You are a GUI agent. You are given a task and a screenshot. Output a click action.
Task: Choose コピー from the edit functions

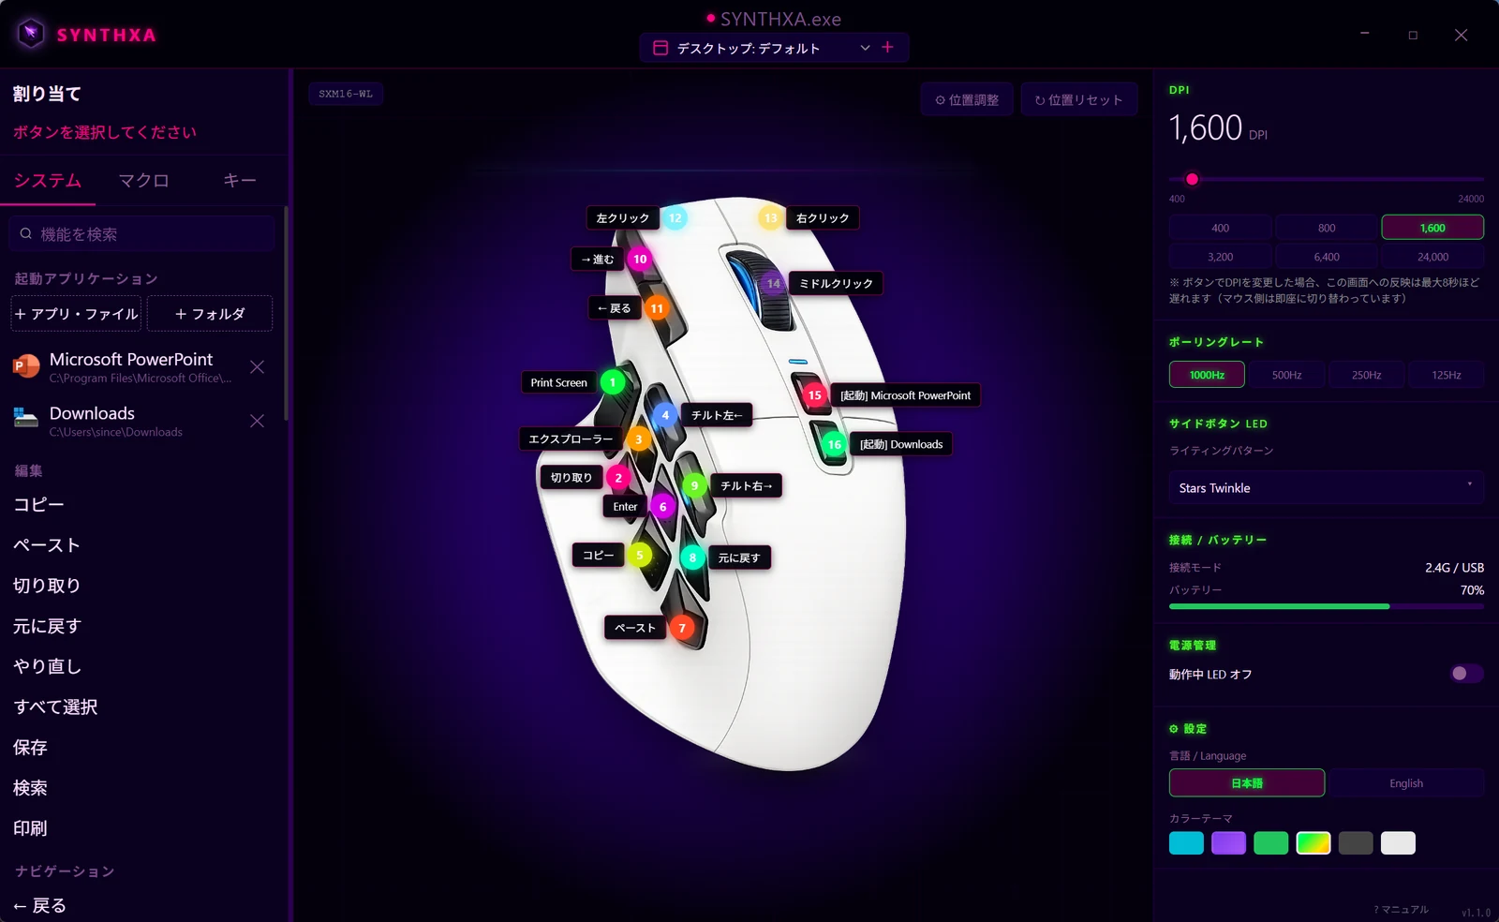39,505
